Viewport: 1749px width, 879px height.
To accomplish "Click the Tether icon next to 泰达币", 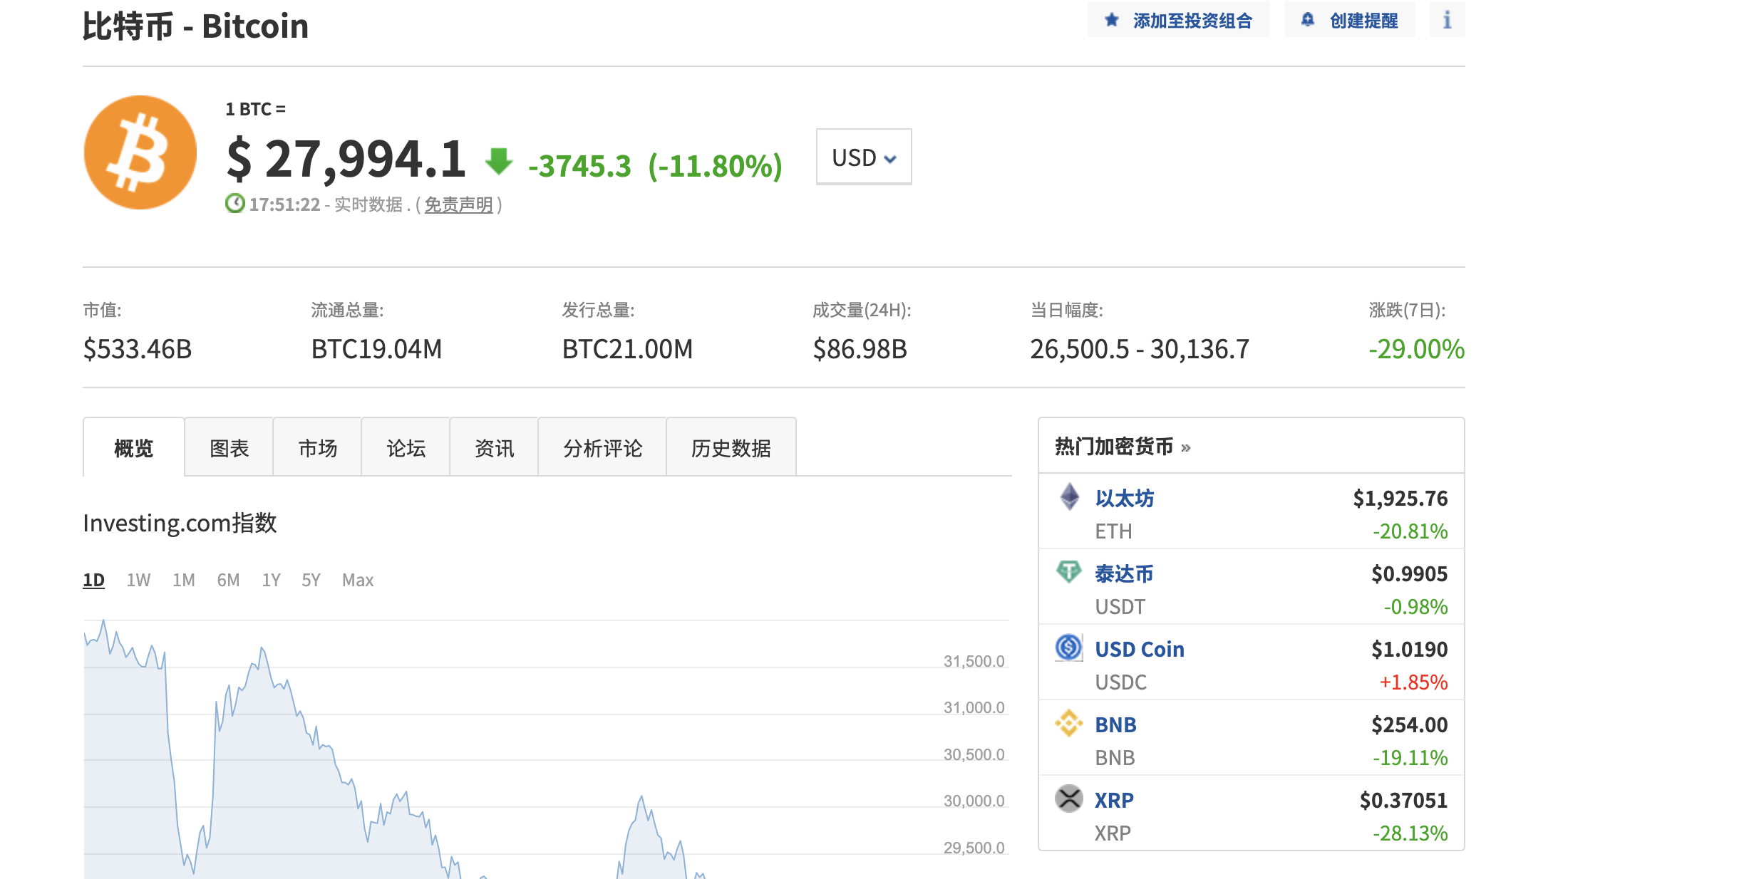I will click(1068, 573).
